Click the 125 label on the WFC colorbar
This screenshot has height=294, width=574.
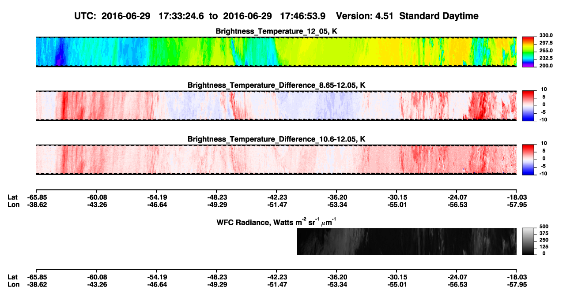pyautogui.click(x=544, y=247)
